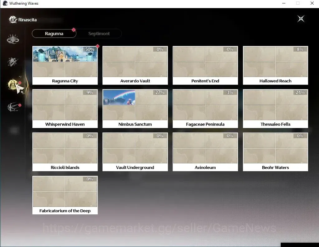
Task: Switch to the Ragunna tab
Action: pos(54,34)
